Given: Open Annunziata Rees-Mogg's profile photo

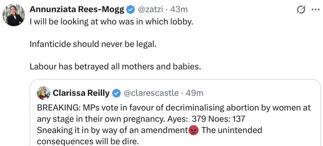Looking at the screenshot, I should [14, 15].
